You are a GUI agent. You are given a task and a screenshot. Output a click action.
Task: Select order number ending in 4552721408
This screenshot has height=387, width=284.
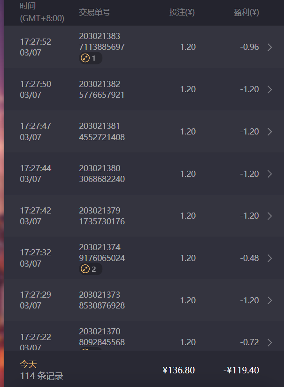[x=102, y=137]
